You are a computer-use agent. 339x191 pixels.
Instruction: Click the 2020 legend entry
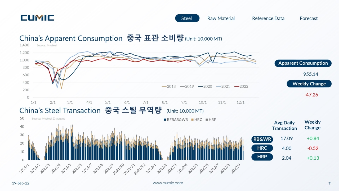click(x=205, y=86)
